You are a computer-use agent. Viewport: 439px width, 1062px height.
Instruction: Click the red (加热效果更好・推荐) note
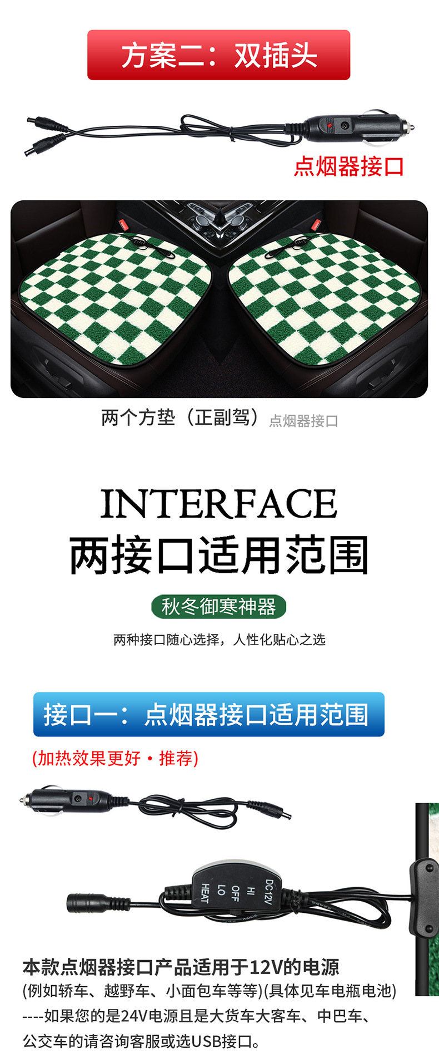coord(115,758)
